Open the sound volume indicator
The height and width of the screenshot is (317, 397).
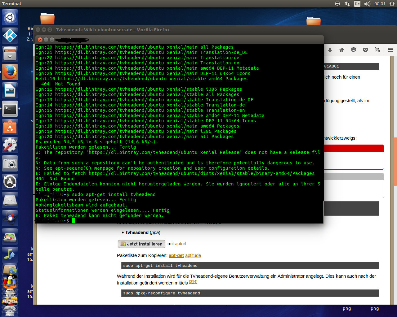tap(367, 4)
